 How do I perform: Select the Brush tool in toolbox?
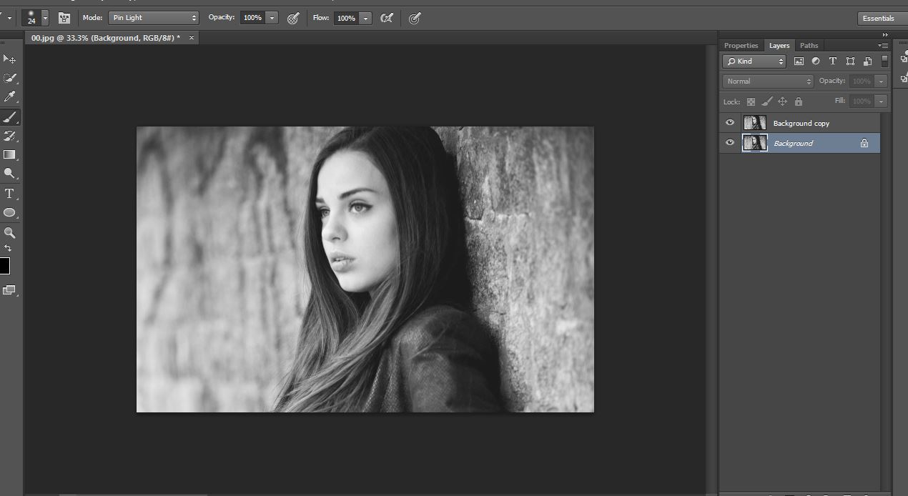(9, 116)
